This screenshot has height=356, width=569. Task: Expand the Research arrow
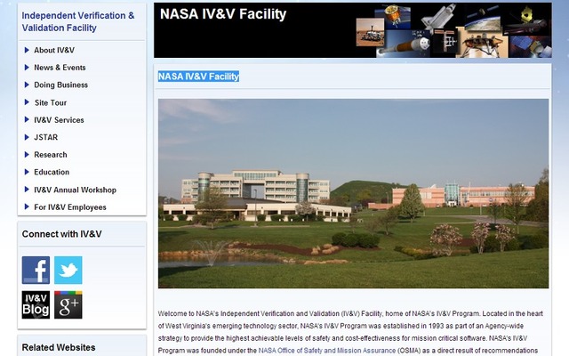[x=27, y=155]
